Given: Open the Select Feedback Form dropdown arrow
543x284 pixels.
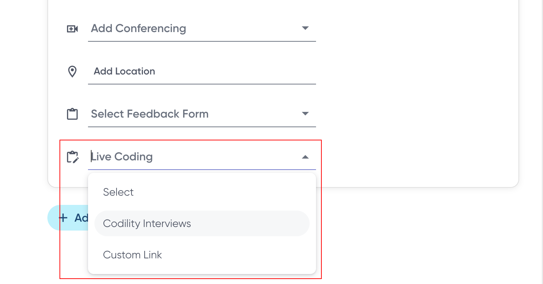Looking at the screenshot, I should (x=305, y=114).
